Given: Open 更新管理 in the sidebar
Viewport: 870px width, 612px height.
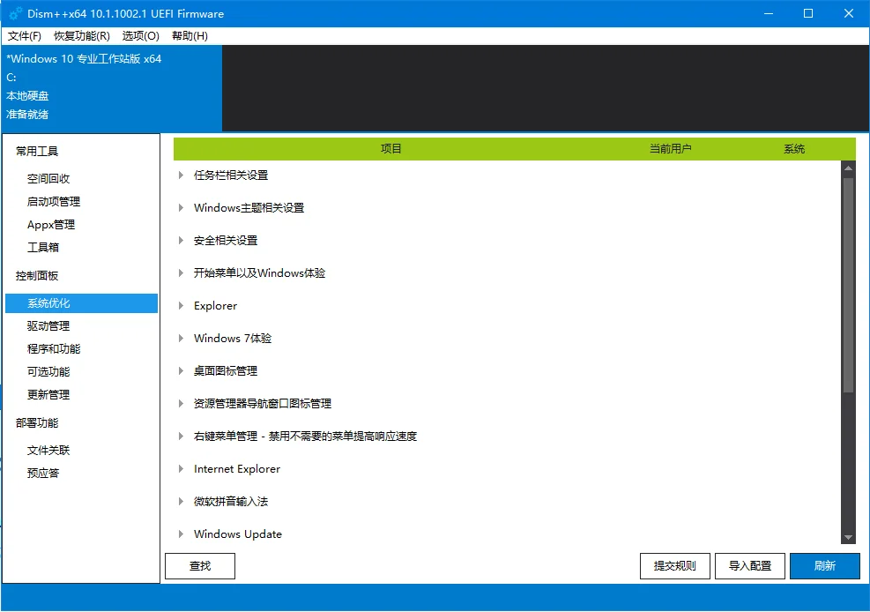Looking at the screenshot, I should 47,394.
